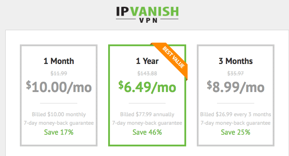Click the crossed-out $35.97 price
The height and width of the screenshot is (156, 289).
click(x=235, y=74)
